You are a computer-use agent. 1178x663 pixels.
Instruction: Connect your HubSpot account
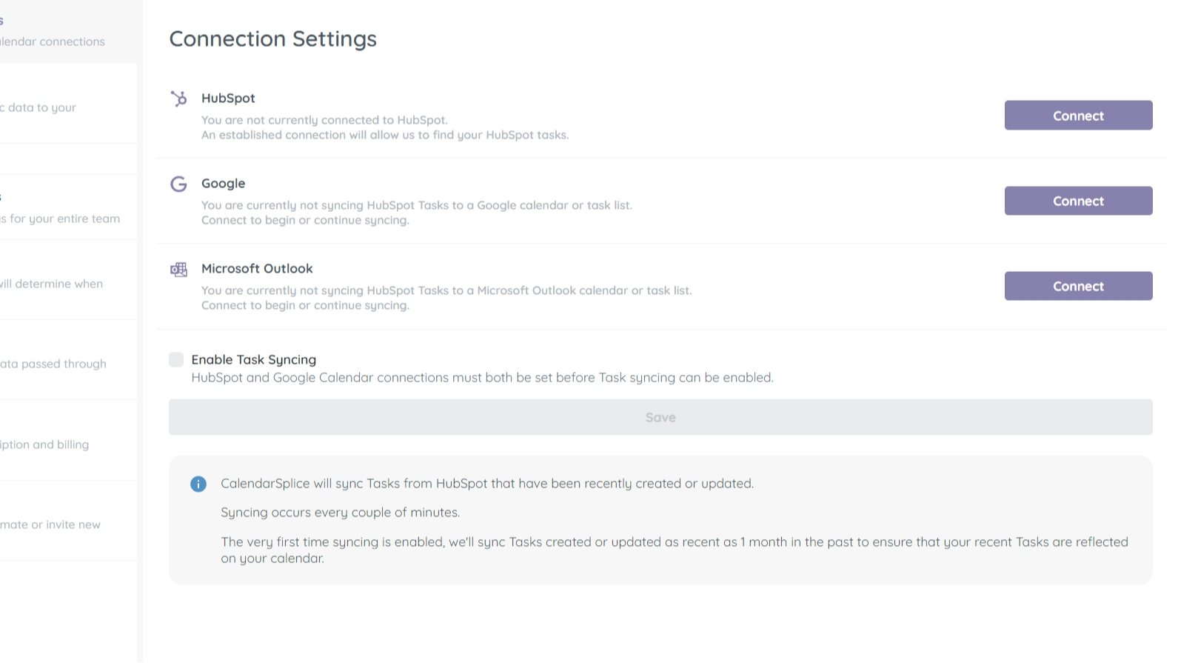pyautogui.click(x=1077, y=116)
